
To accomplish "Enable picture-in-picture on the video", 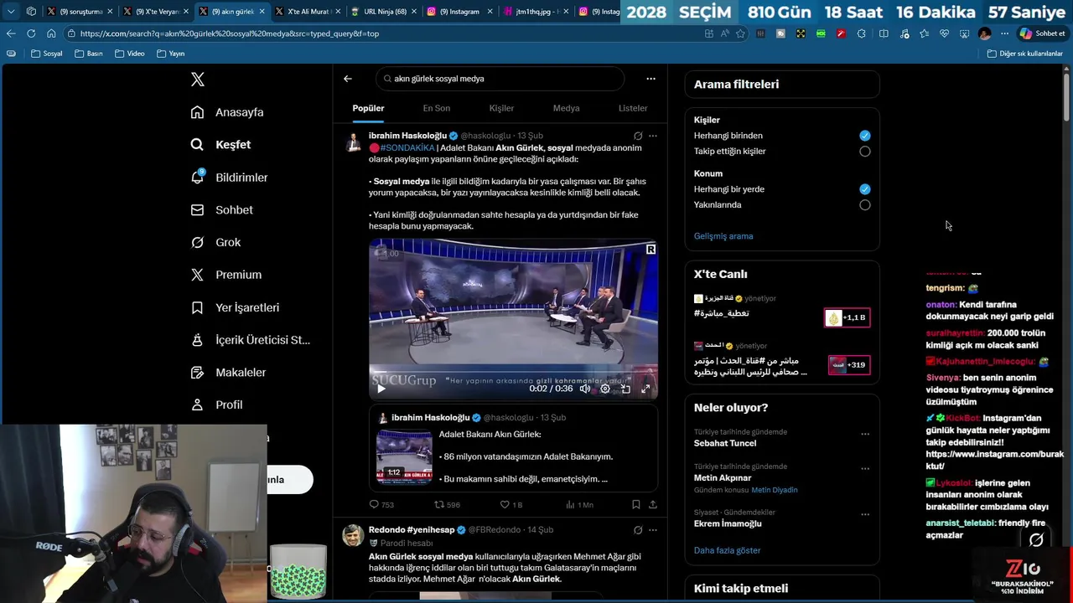I will tap(625, 389).
